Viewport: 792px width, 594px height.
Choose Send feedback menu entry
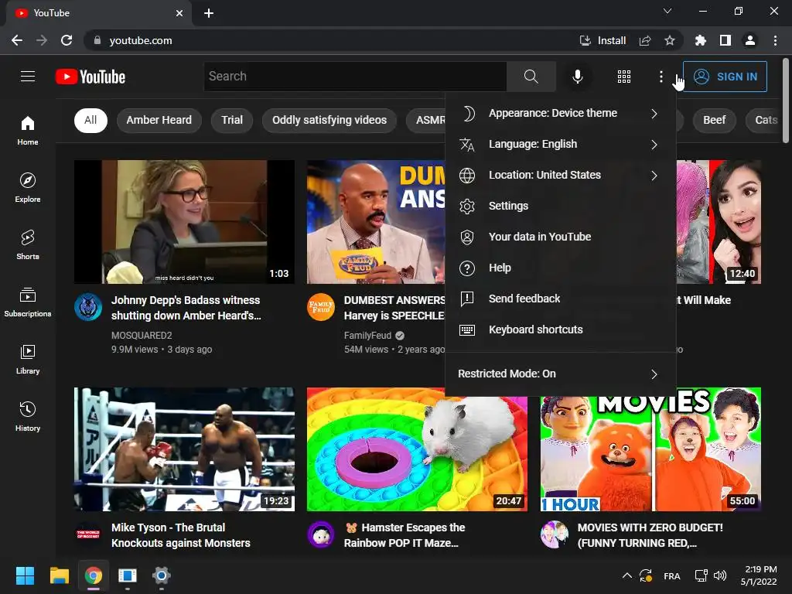coord(561,299)
